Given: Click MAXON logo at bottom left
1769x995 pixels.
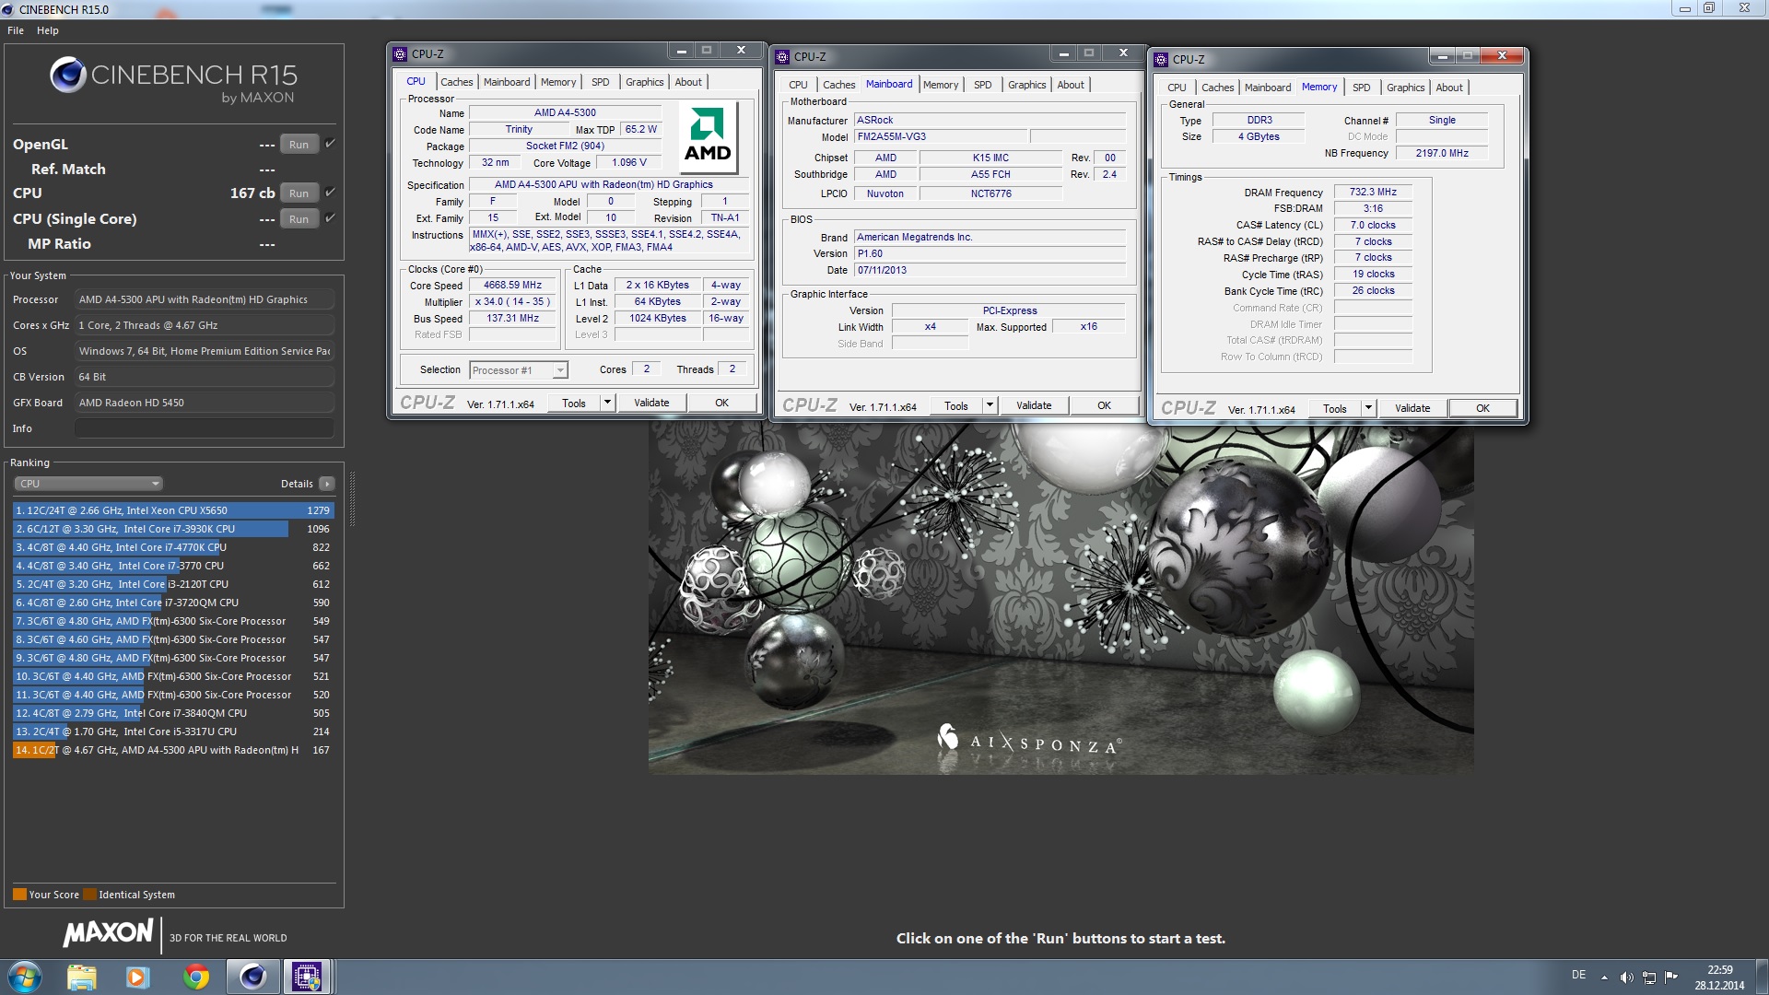Looking at the screenshot, I should pyautogui.click(x=108, y=933).
